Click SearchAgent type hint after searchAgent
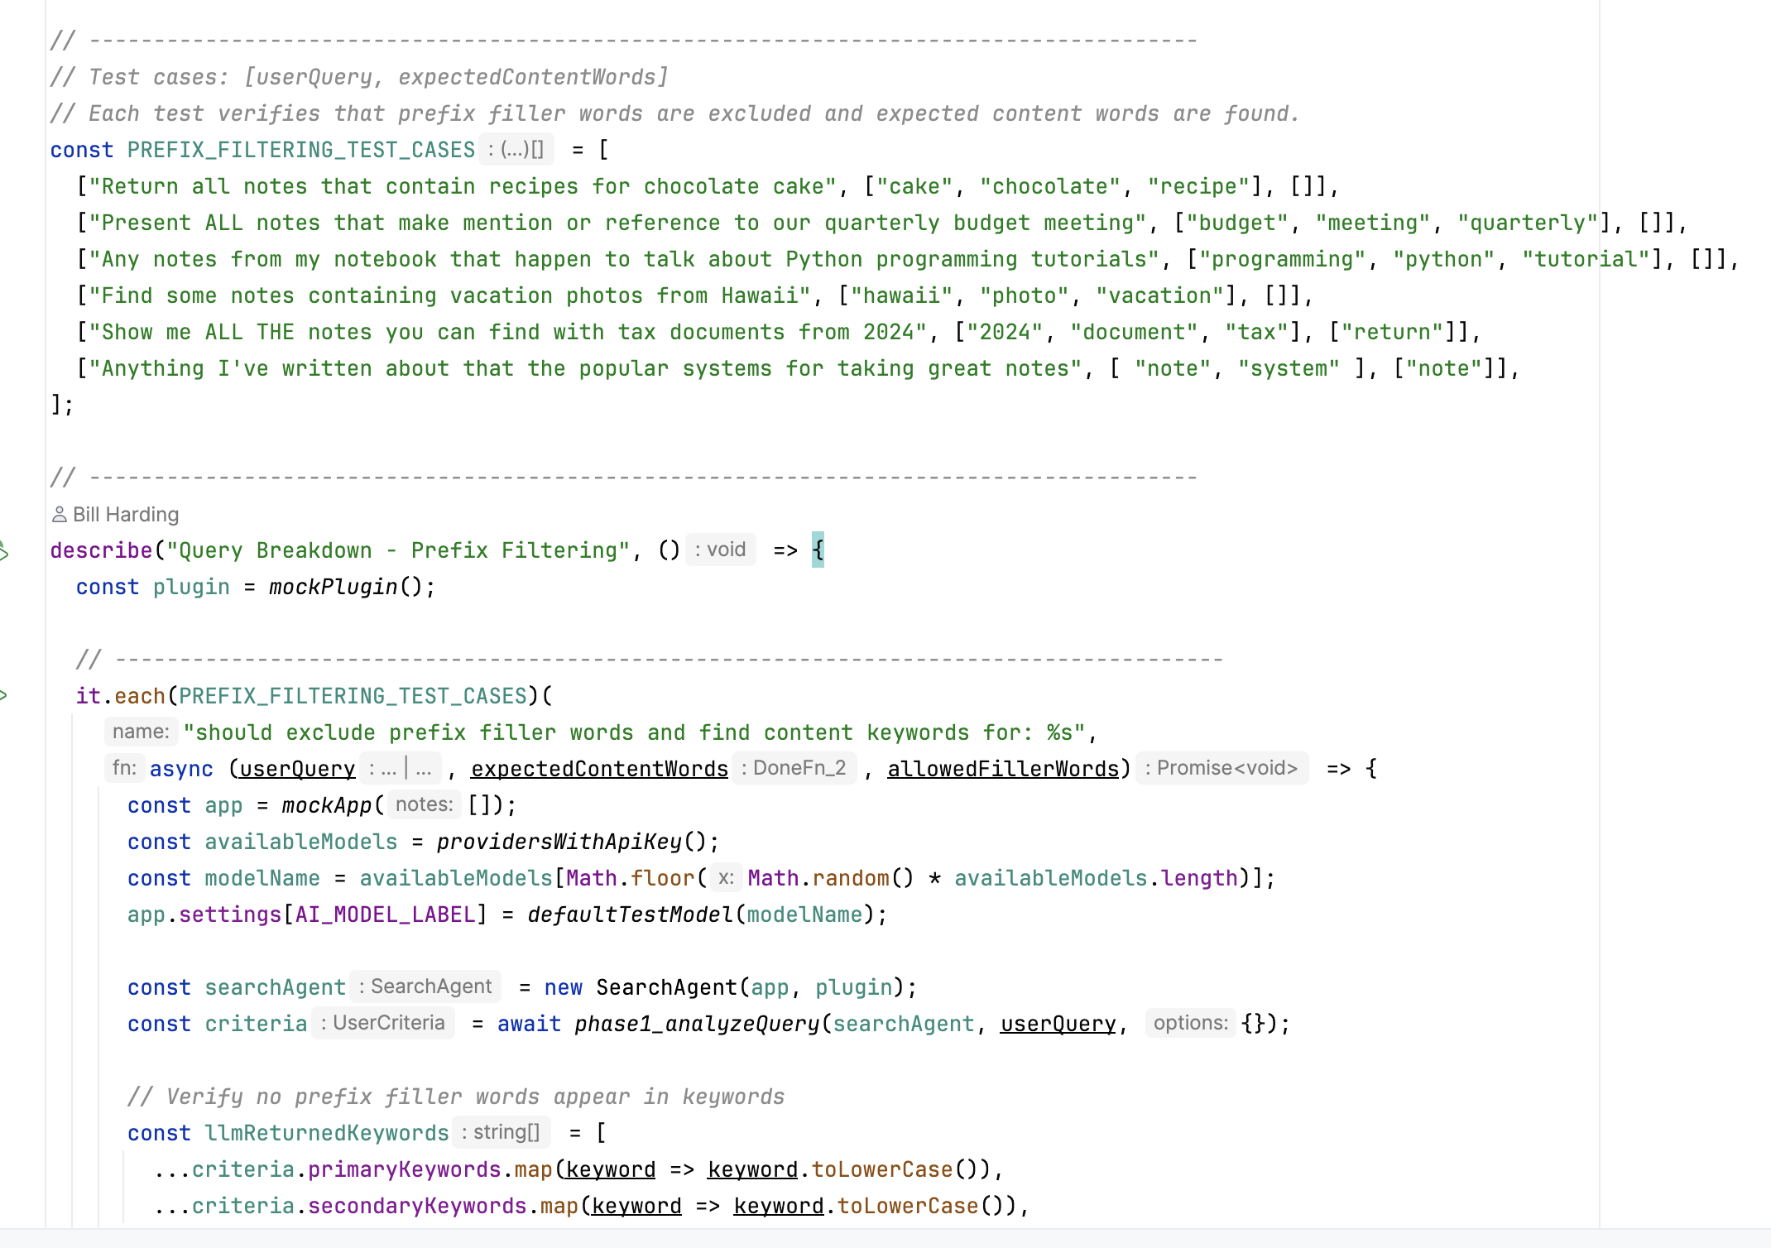The width and height of the screenshot is (1771, 1248). click(425, 986)
